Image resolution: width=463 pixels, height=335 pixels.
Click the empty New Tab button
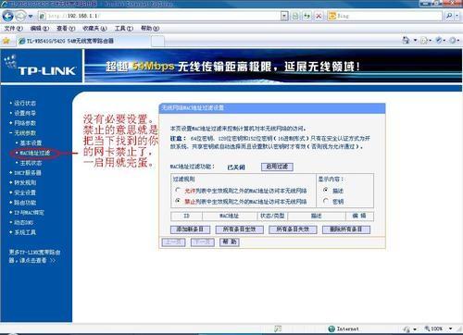[156, 41]
